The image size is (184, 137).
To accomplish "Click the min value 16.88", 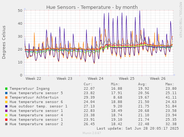I will [x=117, y=89].
